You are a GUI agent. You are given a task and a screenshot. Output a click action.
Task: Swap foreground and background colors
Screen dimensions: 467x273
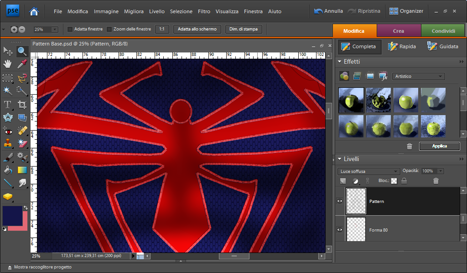click(x=26, y=207)
